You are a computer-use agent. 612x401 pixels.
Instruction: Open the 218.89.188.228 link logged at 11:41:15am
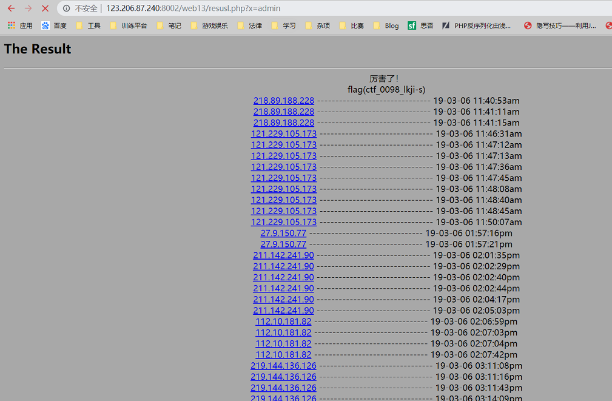[x=284, y=123]
